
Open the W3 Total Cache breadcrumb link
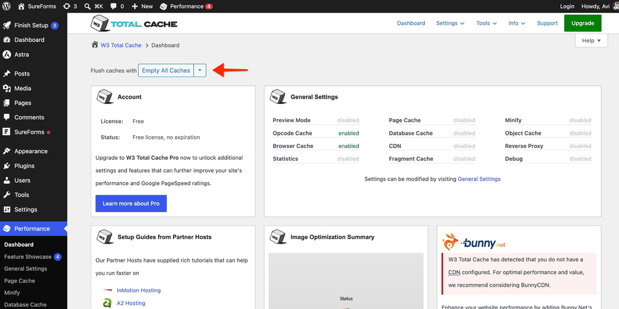point(121,45)
